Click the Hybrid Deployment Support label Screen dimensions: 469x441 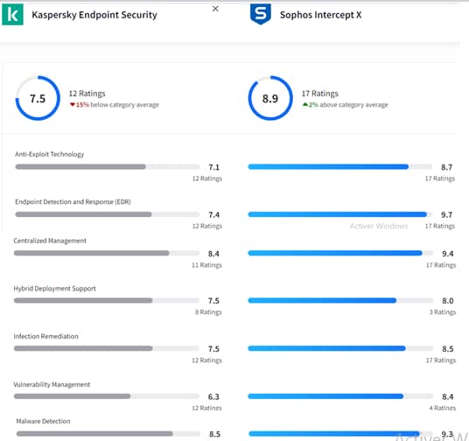point(55,289)
